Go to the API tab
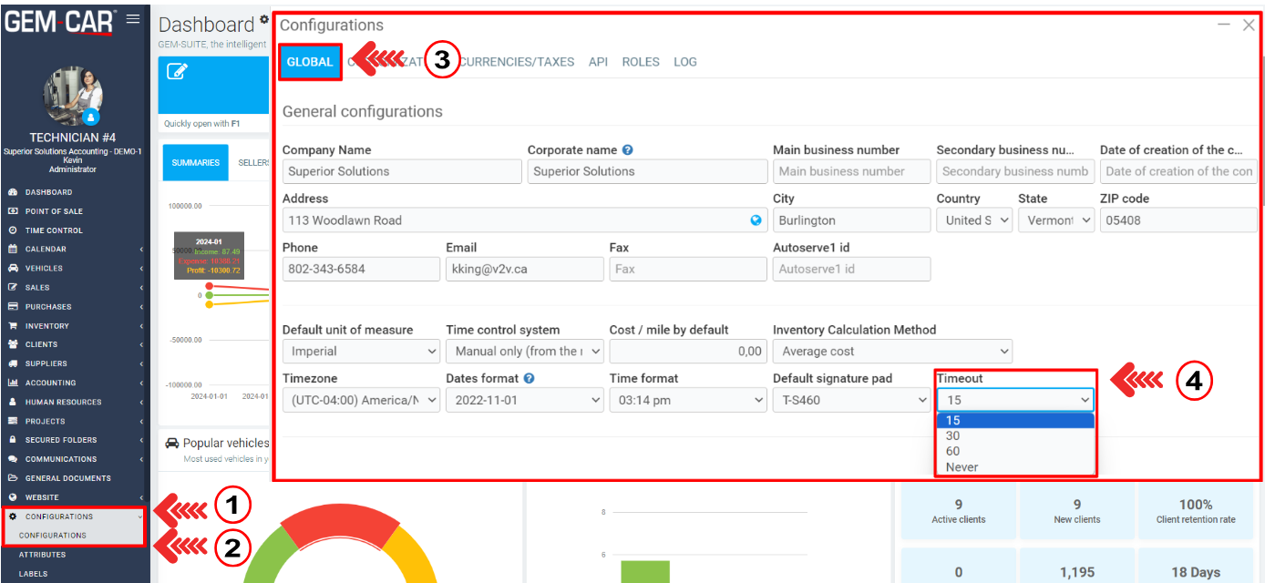The image size is (1265, 583). (598, 62)
